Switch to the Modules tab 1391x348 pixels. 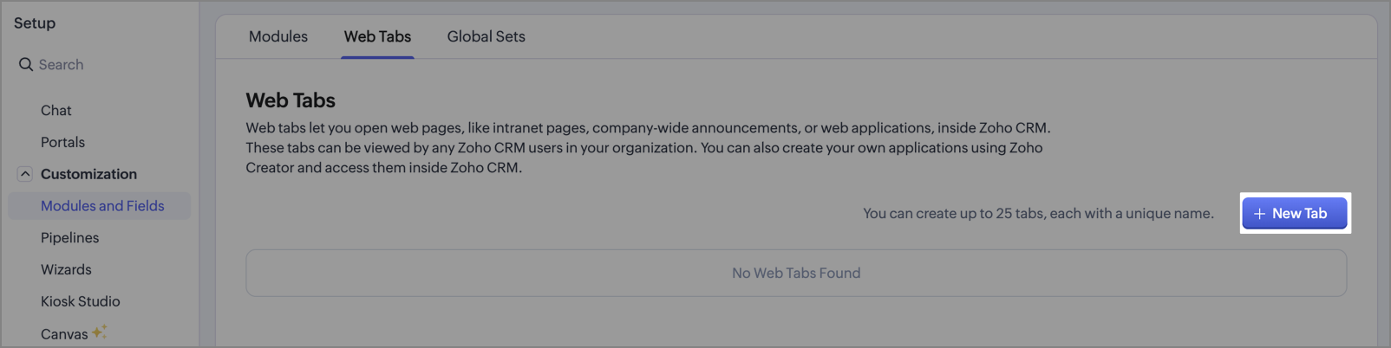pos(278,36)
